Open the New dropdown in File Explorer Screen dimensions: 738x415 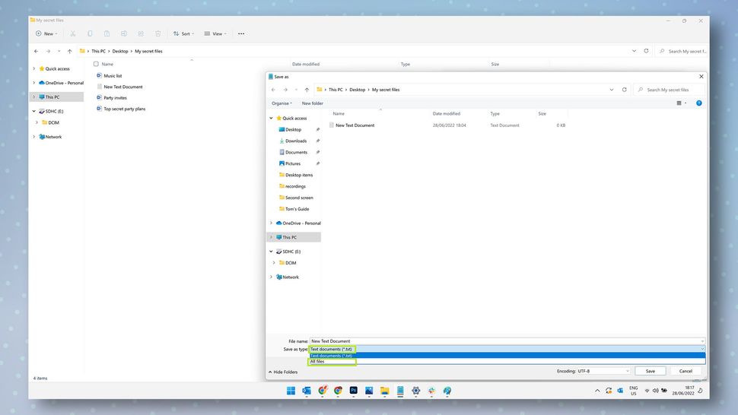[46, 34]
